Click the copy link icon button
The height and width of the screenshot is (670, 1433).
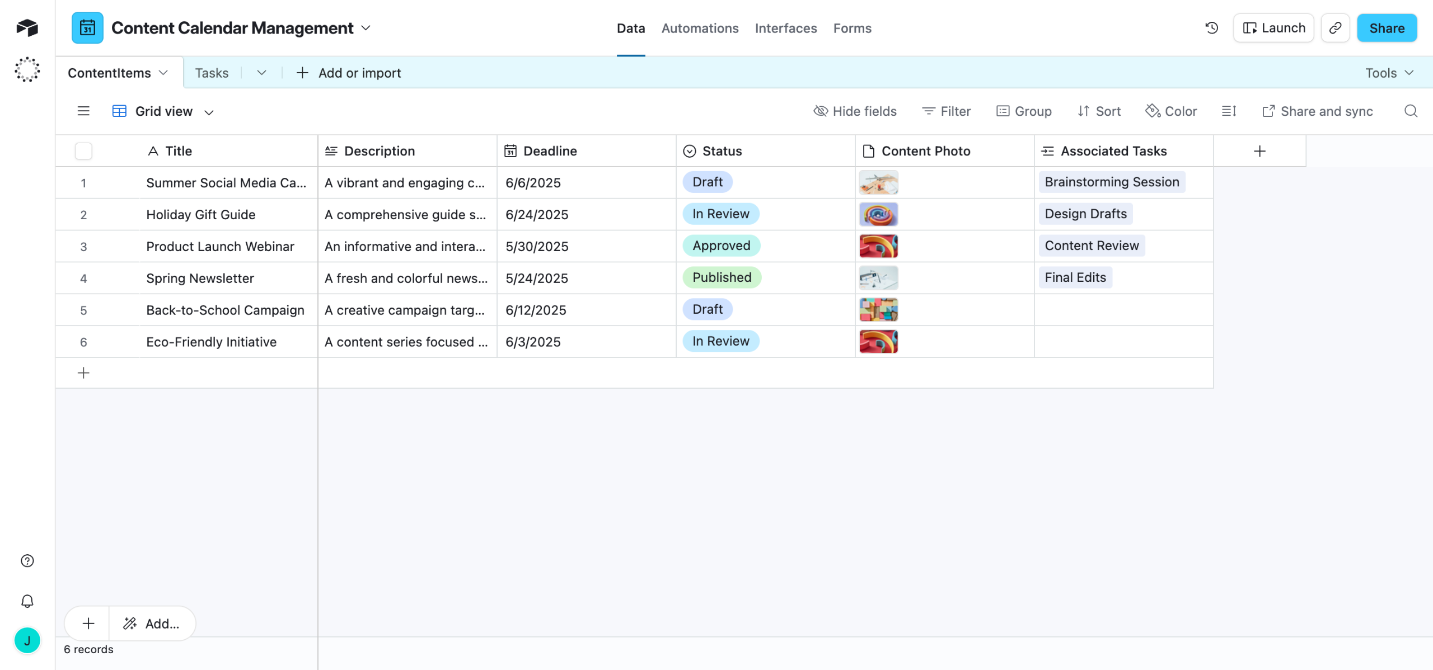pos(1335,28)
